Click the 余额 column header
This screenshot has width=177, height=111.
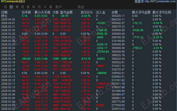click(115, 12)
